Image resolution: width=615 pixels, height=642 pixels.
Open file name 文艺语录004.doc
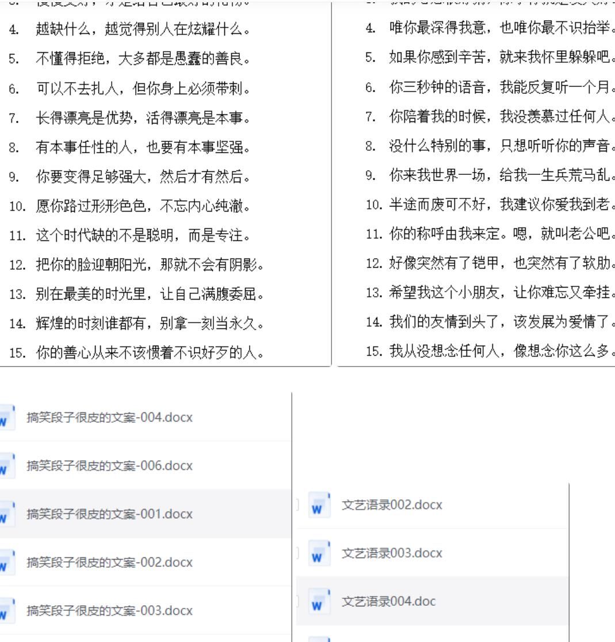coord(389,602)
